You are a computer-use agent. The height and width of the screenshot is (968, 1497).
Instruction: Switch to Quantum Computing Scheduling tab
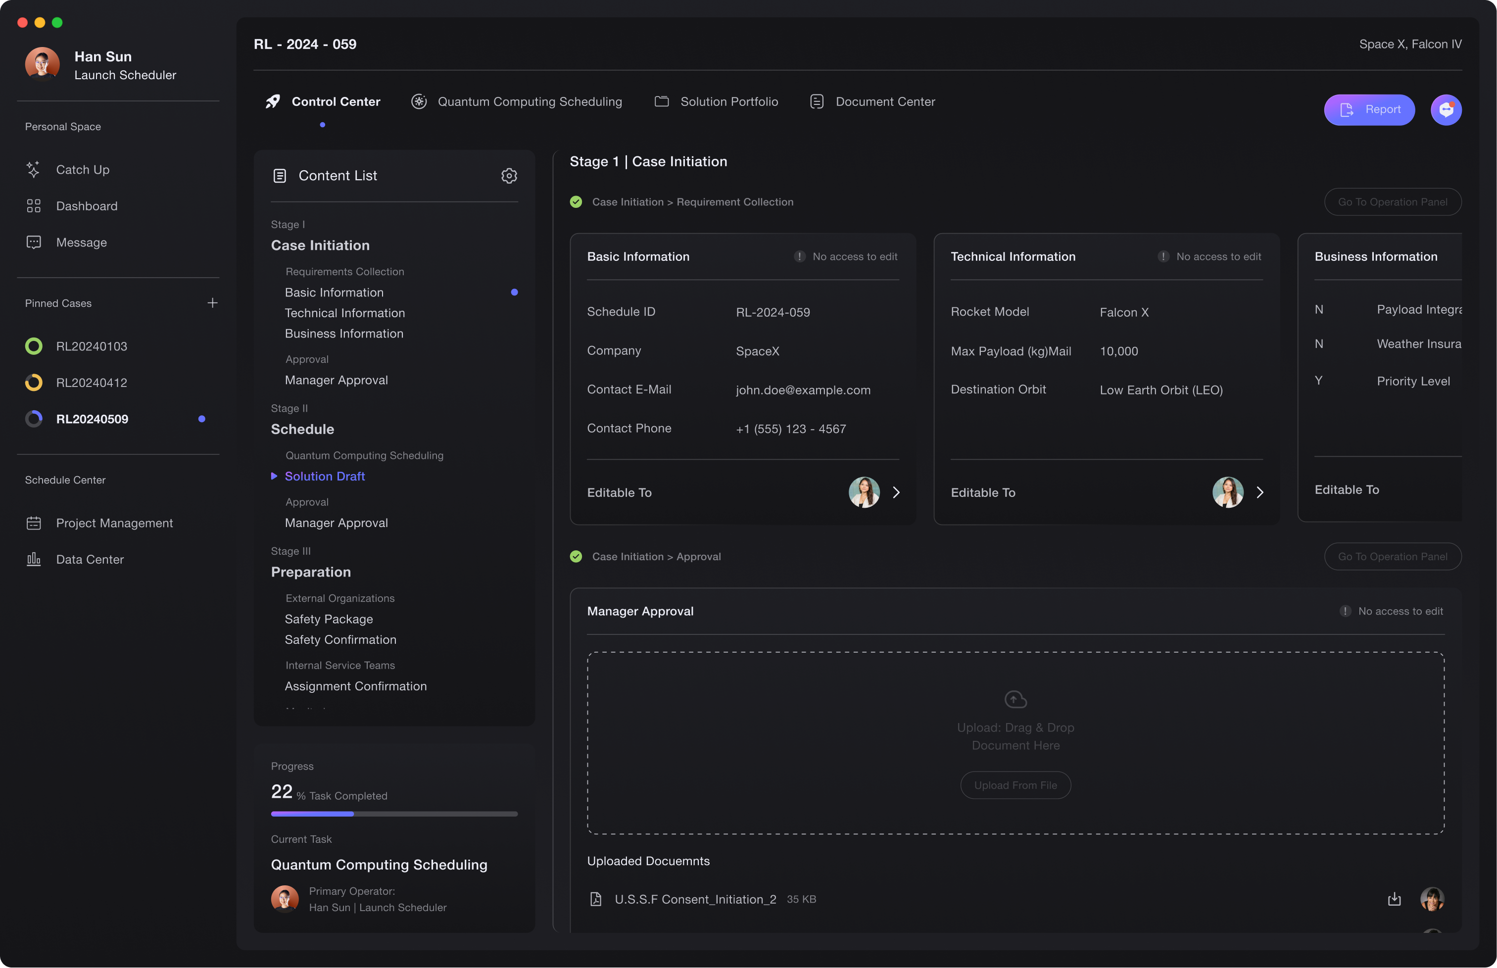point(529,102)
